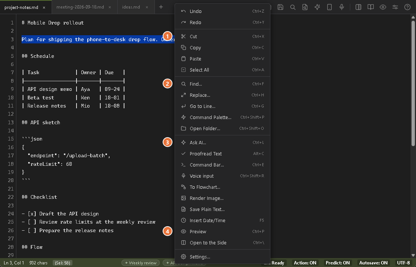Click the "Beta test" table row text
This screenshot has width=416, height=267.
pos(40,98)
